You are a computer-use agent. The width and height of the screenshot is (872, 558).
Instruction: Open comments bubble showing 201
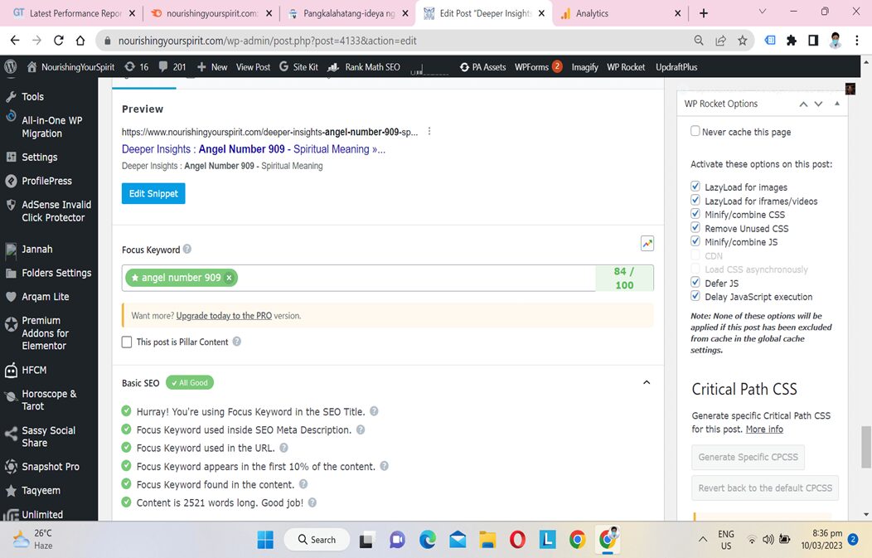[x=172, y=67]
